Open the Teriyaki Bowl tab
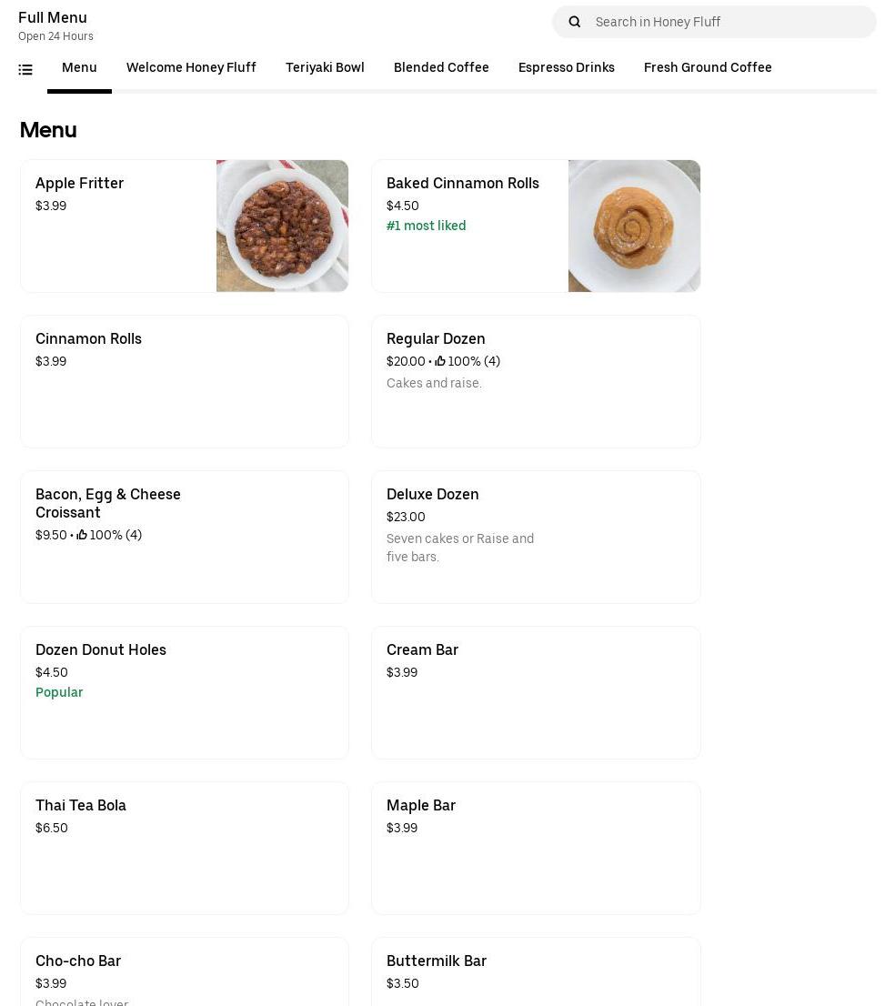The image size is (895, 1006). (325, 67)
